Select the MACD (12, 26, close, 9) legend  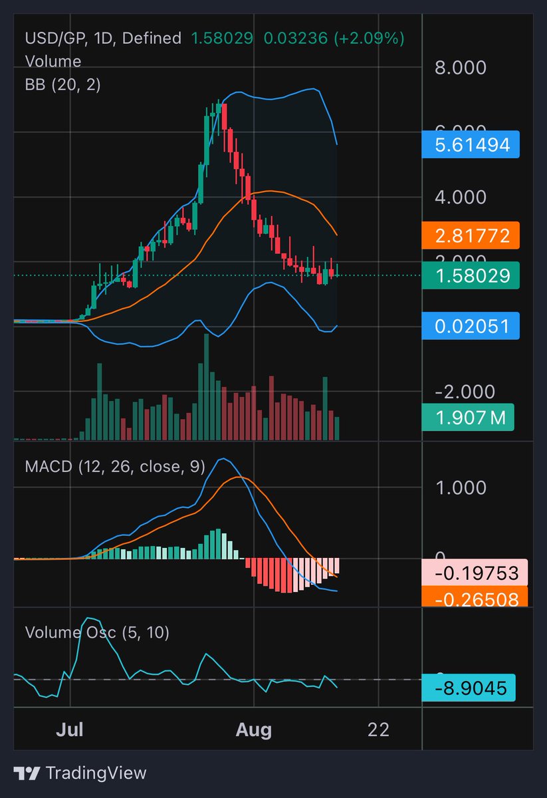pos(115,466)
